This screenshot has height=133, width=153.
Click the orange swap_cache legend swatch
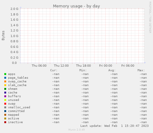point(5,81)
